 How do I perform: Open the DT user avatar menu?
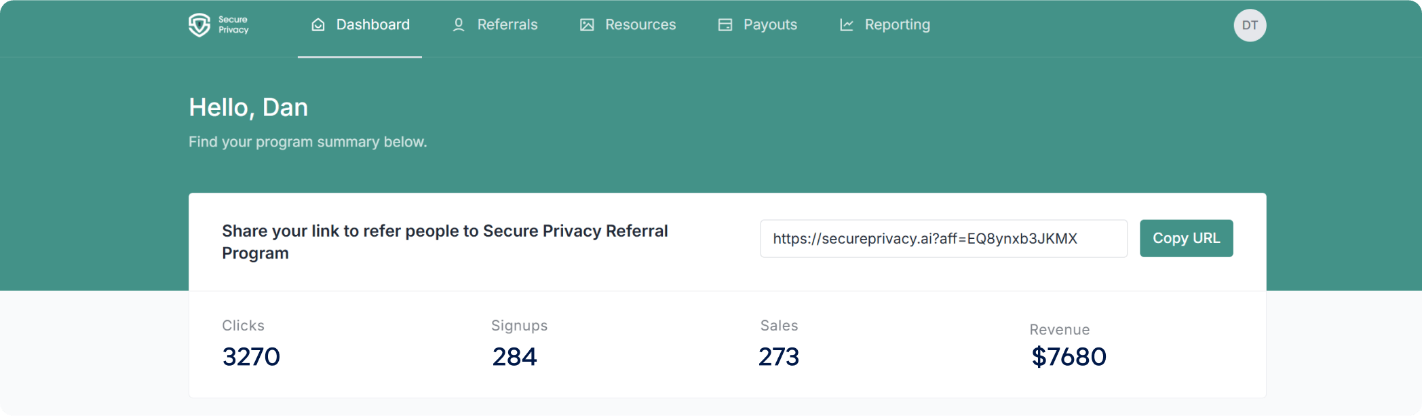[x=1250, y=26]
